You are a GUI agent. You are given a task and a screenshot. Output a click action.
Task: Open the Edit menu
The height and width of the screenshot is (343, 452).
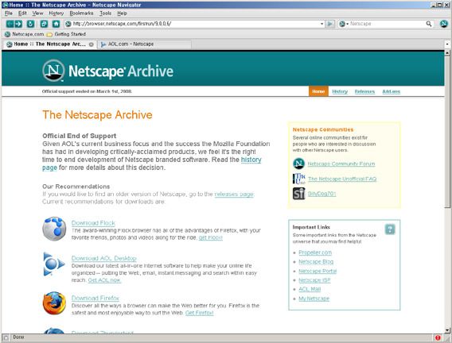coord(22,13)
